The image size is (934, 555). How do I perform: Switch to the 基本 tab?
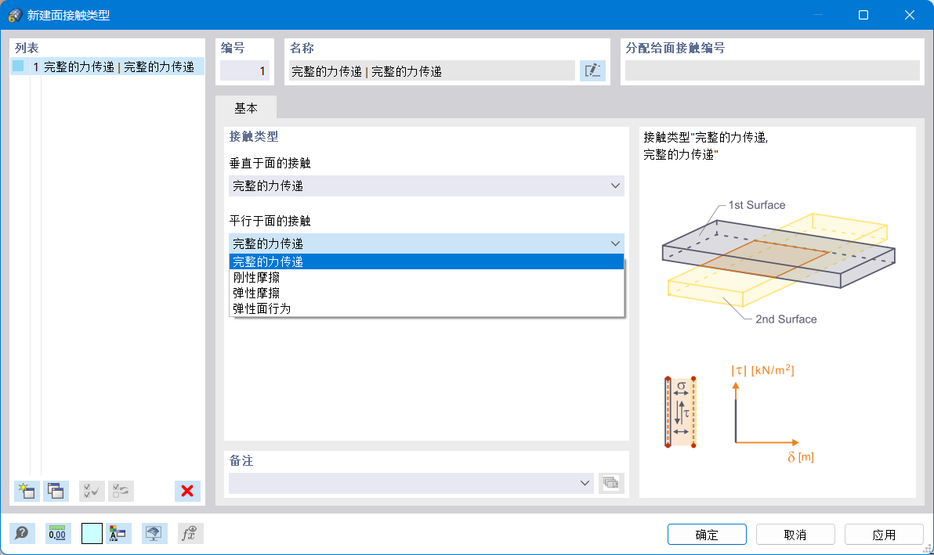pos(246,107)
